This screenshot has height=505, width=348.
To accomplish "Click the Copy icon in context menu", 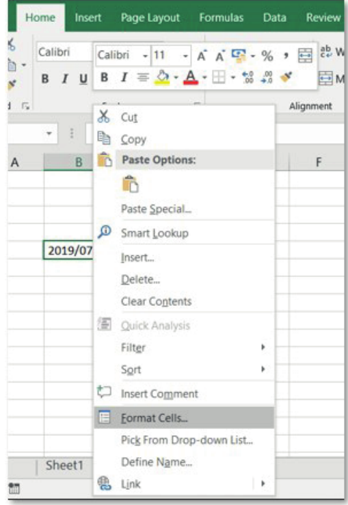I will [x=104, y=138].
